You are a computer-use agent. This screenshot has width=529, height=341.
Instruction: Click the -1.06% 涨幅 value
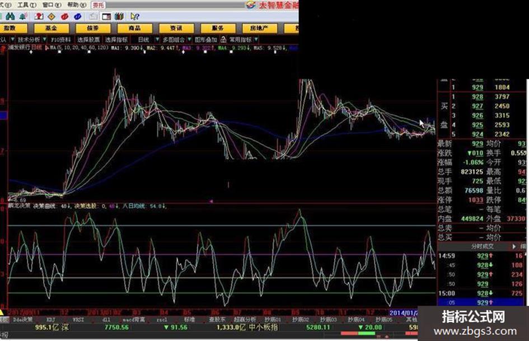point(474,162)
